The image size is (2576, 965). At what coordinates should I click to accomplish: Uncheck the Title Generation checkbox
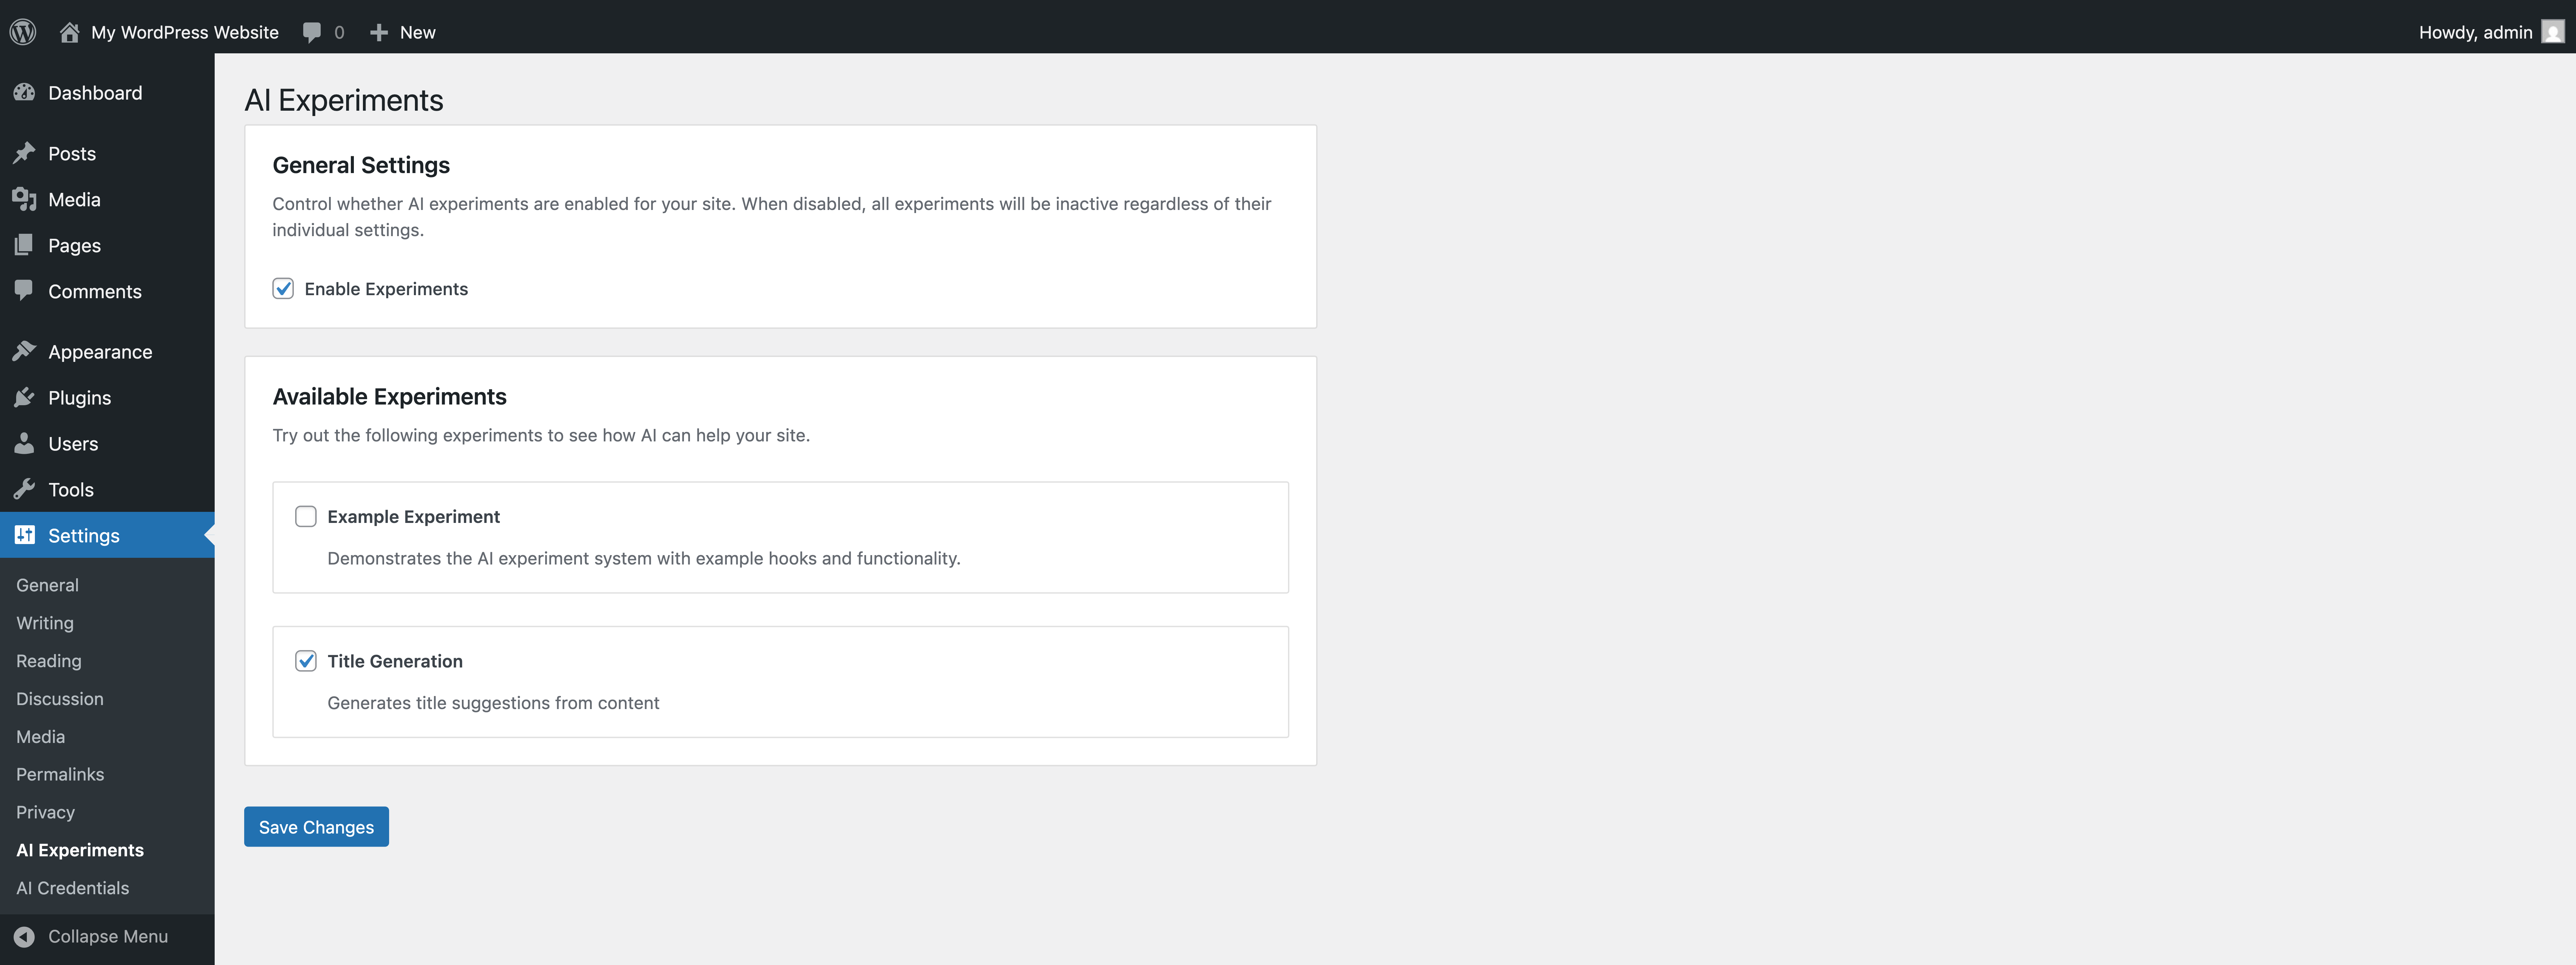(306, 661)
